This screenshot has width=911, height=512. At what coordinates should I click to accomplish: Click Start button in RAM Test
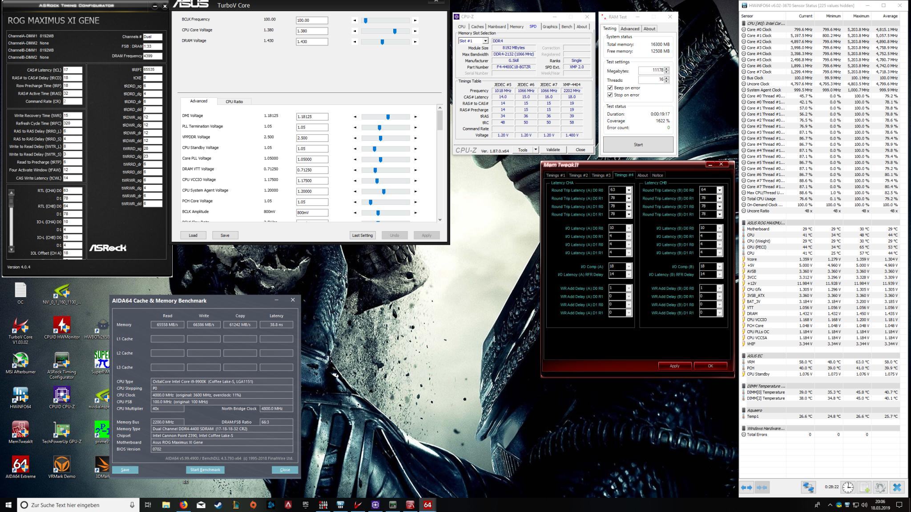[638, 144]
